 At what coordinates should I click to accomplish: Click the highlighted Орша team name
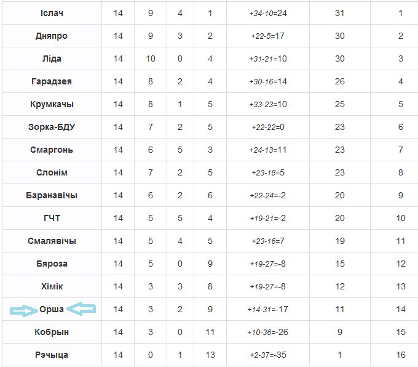click(x=52, y=309)
